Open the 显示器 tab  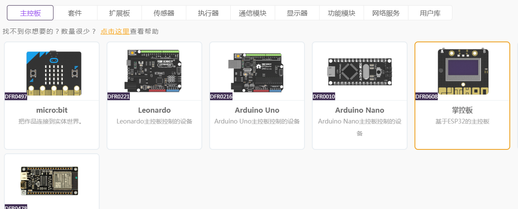[x=297, y=13]
